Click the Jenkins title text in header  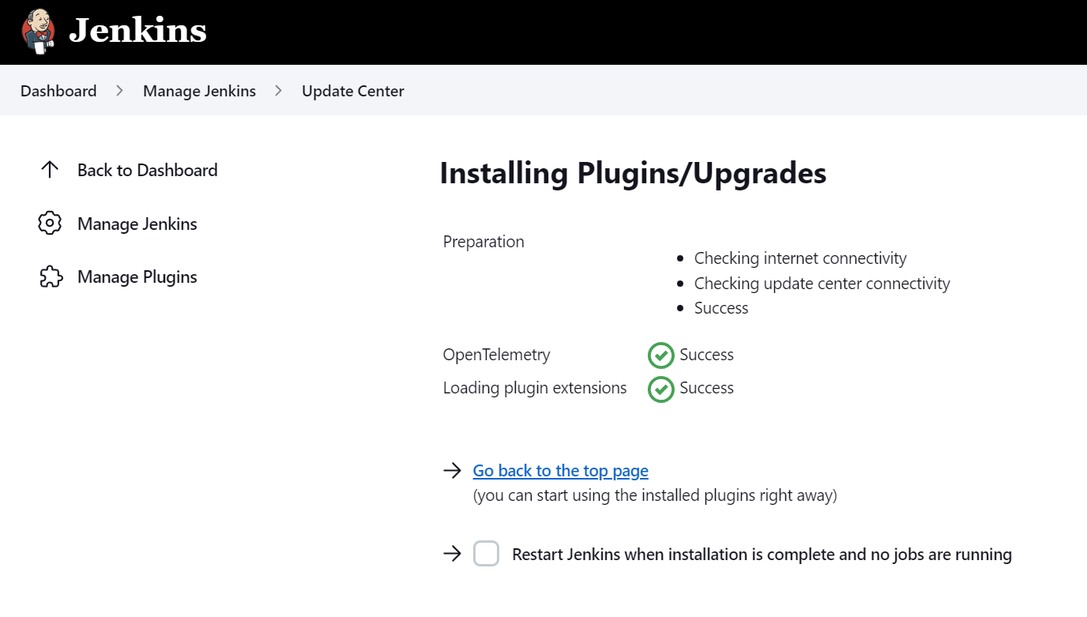[137, 32]
